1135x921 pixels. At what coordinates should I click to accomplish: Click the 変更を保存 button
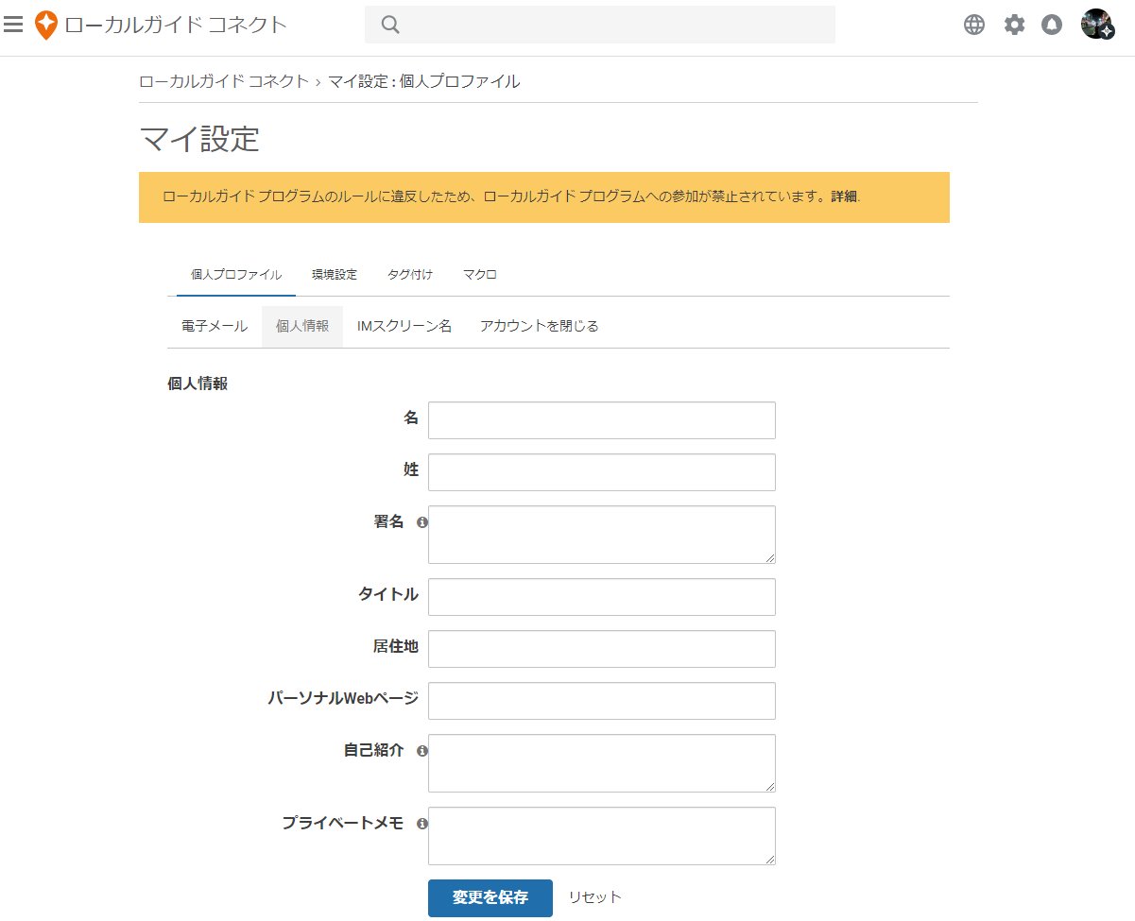click(x=490, y=897)
